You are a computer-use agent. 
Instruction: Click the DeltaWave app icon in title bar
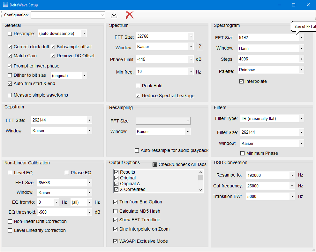pos(5,5)
